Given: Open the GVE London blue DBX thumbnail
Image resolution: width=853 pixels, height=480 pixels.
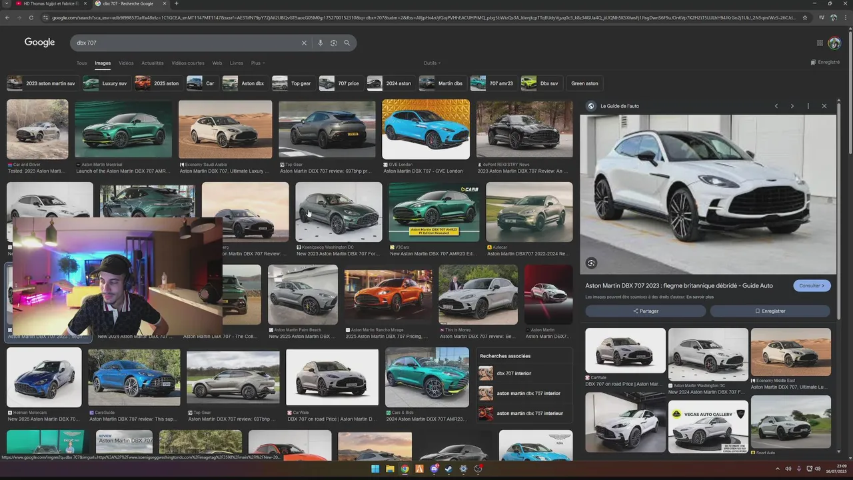Looking at the screenshot, I should click(426, 129).
